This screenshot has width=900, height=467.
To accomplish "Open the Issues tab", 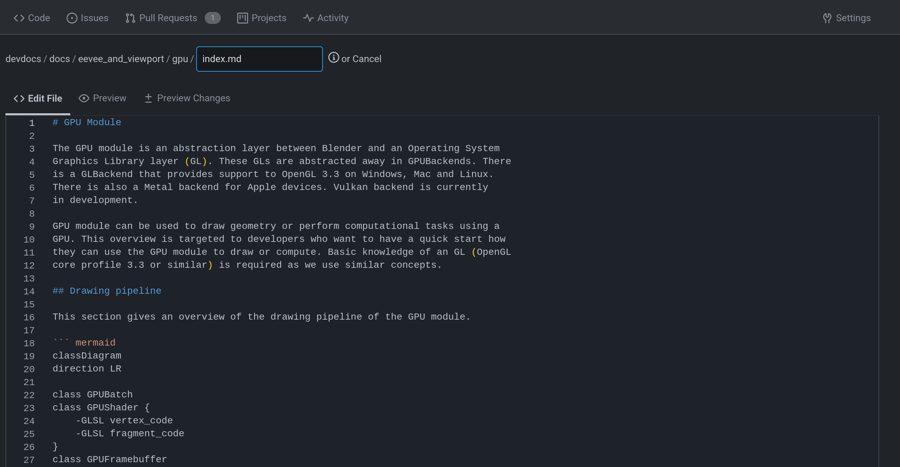I will click(87, 18).
